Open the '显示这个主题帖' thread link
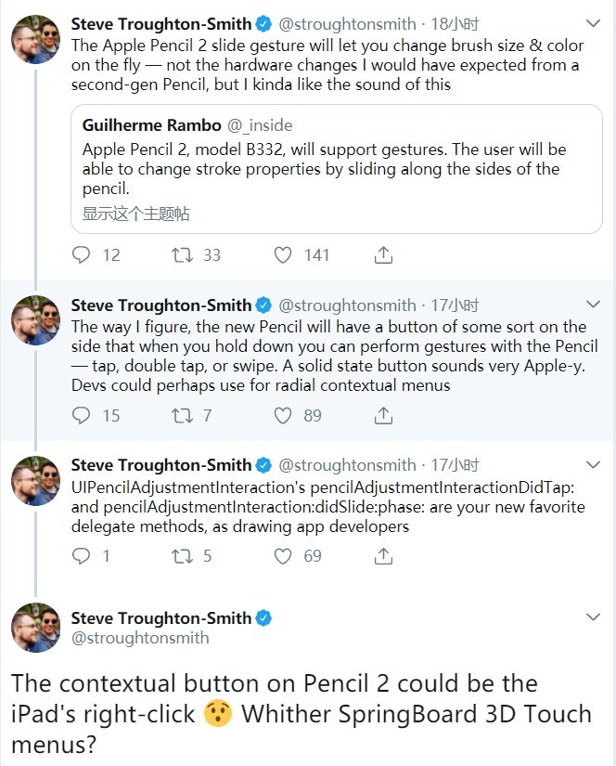 coord(136,214)
